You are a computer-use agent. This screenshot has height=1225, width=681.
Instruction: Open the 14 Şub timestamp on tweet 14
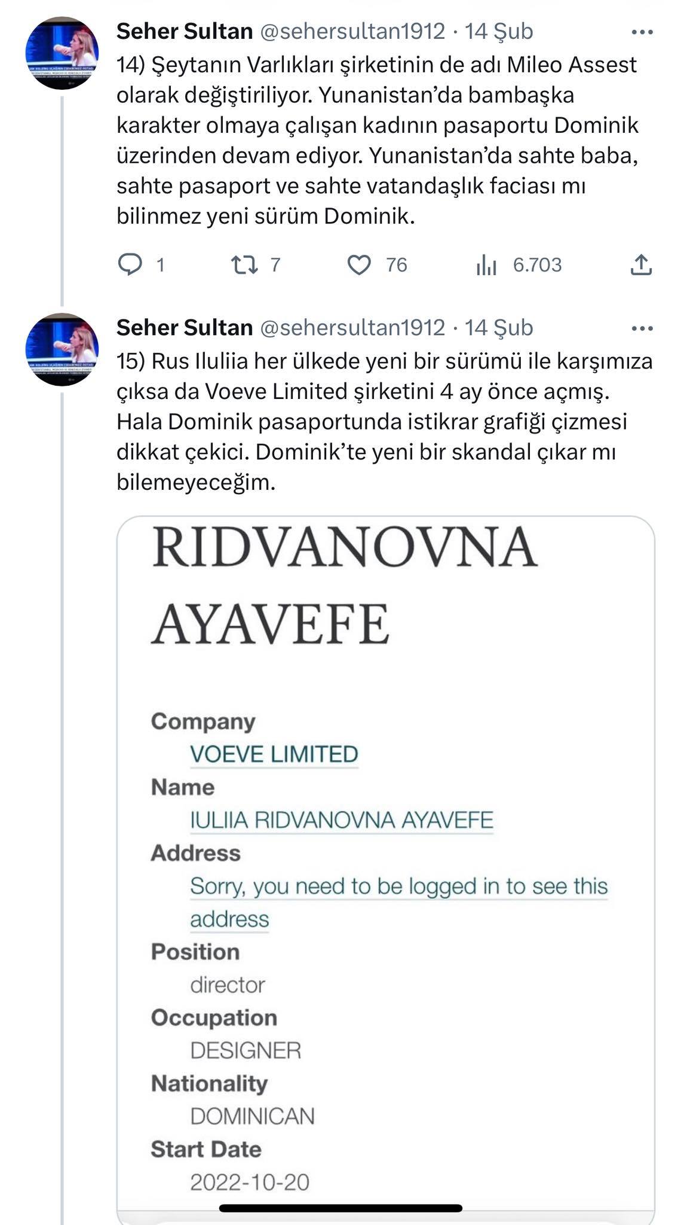pos(499,31)
